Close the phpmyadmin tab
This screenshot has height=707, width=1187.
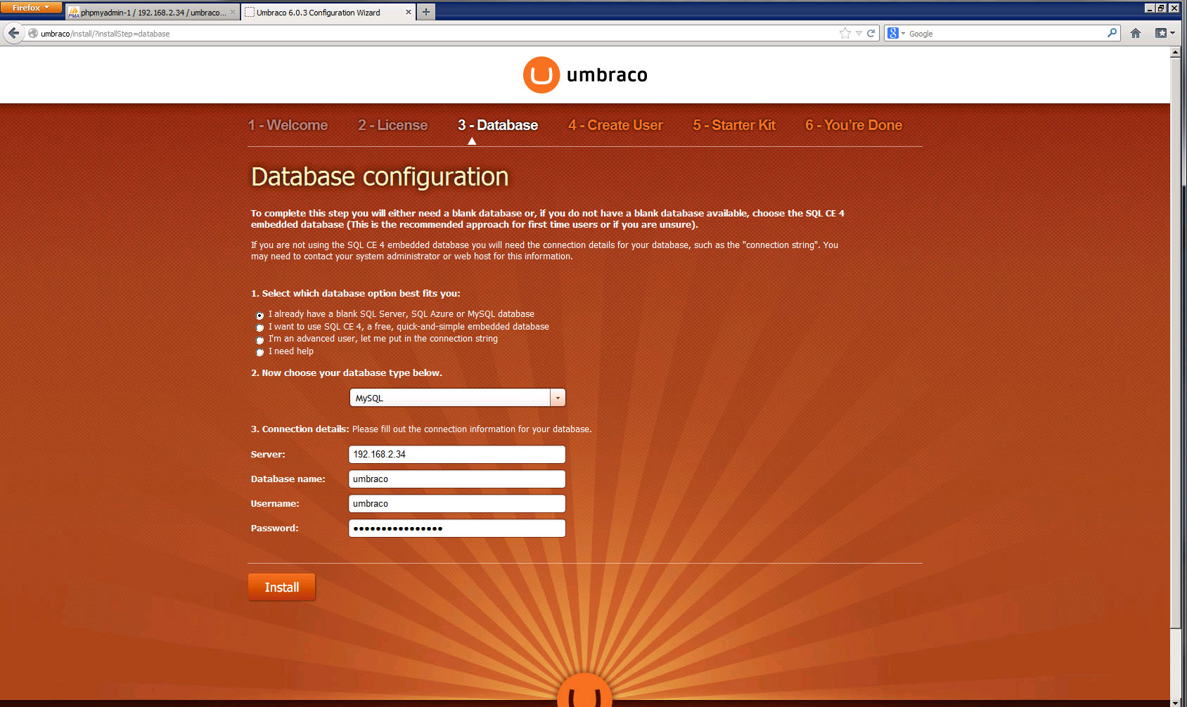(x=233, y=12)
